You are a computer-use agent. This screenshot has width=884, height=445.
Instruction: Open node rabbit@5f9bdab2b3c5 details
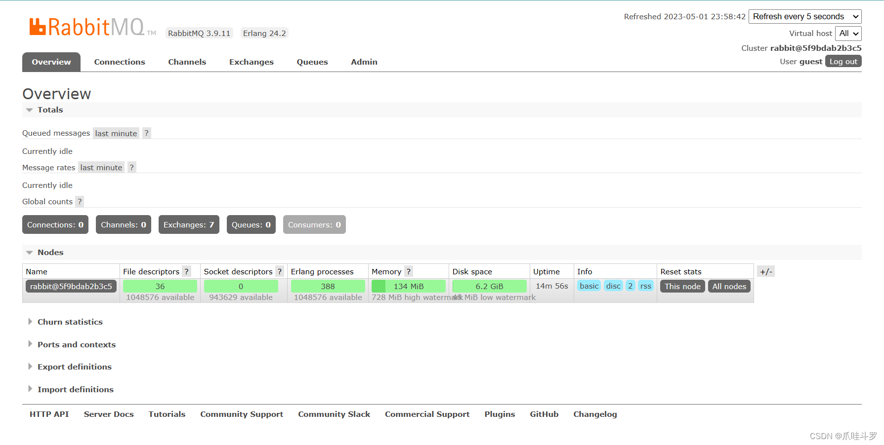(x=71, y=286)
